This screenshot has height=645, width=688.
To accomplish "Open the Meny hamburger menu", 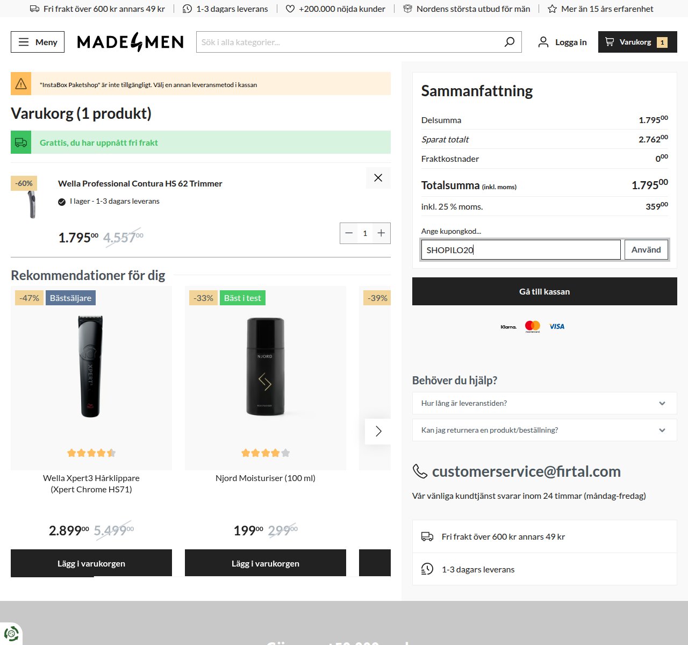I will [x=38, y=42].
